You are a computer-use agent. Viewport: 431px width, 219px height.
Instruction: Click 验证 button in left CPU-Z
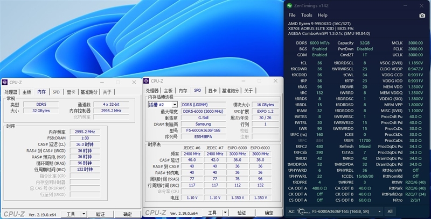click(101, 214)
